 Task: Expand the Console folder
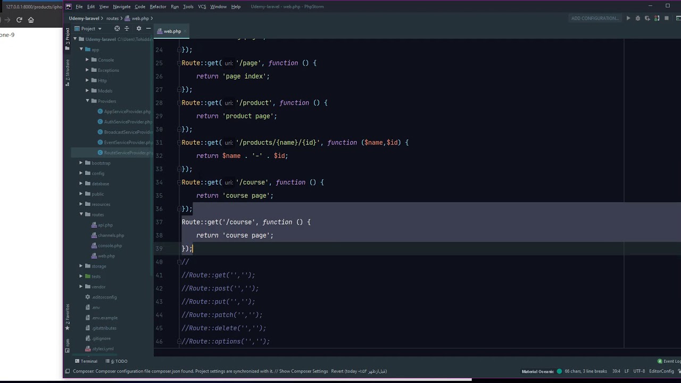[87, 60]
